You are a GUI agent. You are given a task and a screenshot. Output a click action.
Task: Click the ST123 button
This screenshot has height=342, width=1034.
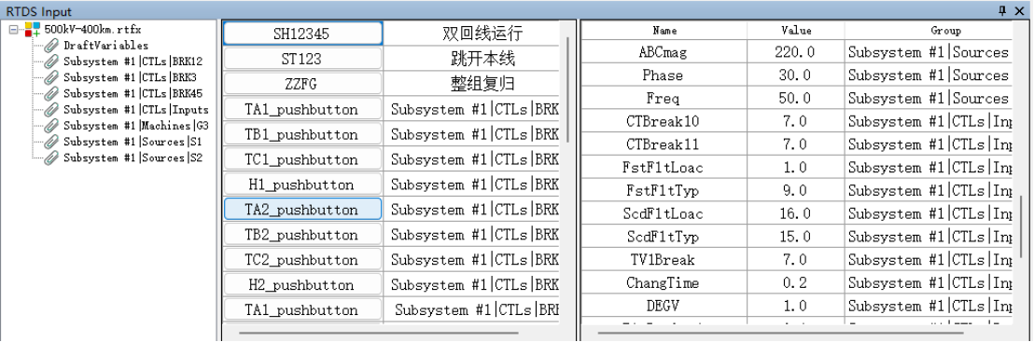tap(302, 59)
